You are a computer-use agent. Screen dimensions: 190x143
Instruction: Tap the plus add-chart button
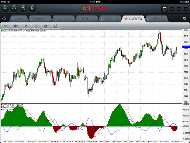(x=5, y=9)
